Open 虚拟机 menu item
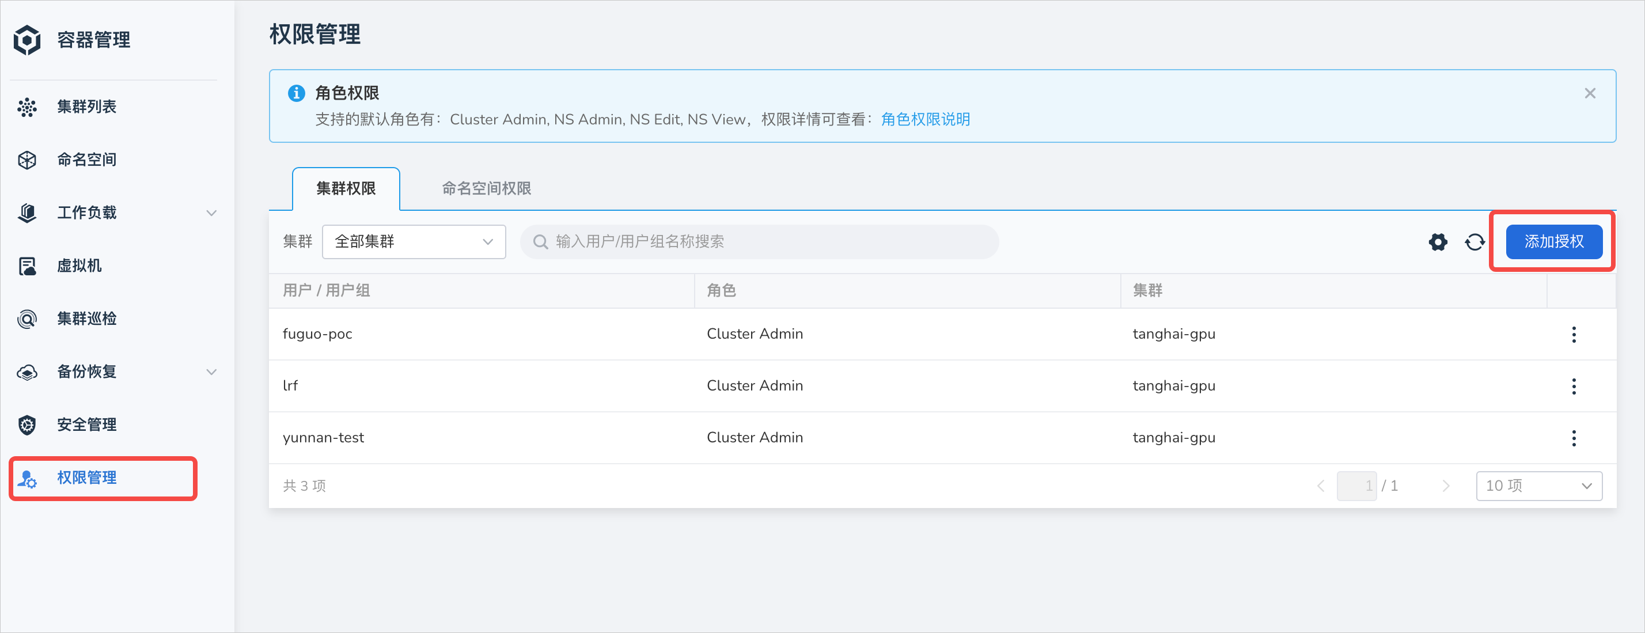1645x633 pixels. point(79,266)
